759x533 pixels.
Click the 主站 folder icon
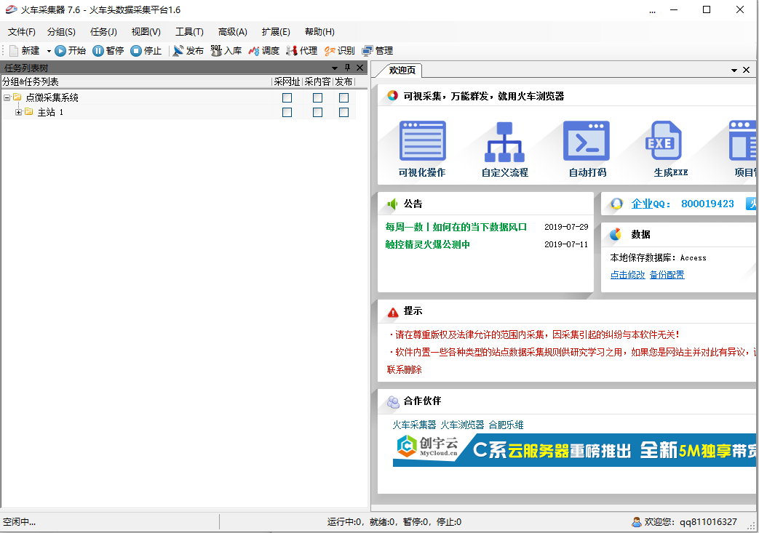[x=29, y=112]
